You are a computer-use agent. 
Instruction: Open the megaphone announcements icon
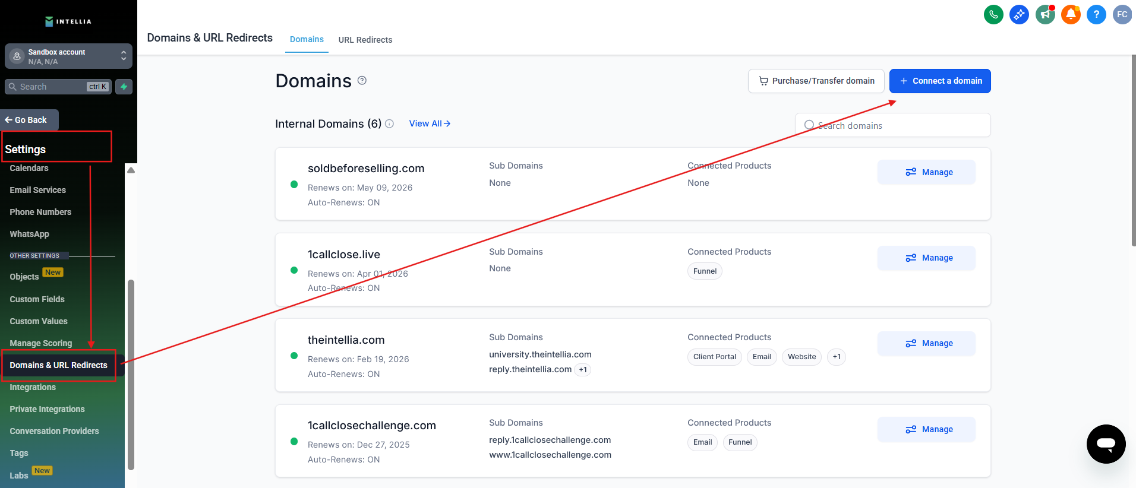pos(1045,14)
